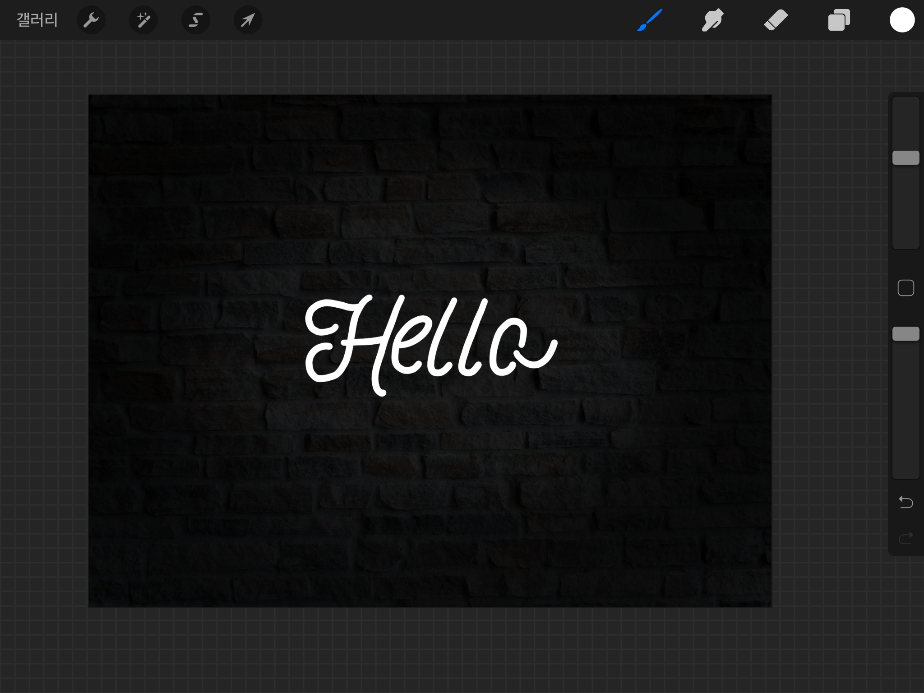
Task: Tap the white active color circle
Action: pos(902,20)
